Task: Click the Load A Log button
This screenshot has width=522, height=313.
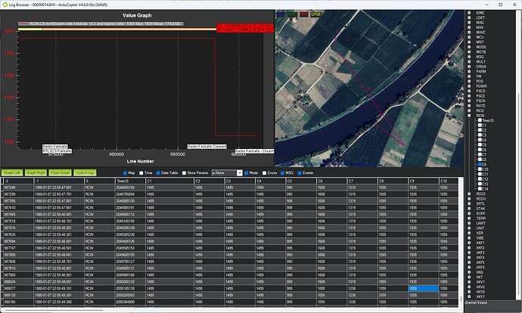Action: click(85, 172)
